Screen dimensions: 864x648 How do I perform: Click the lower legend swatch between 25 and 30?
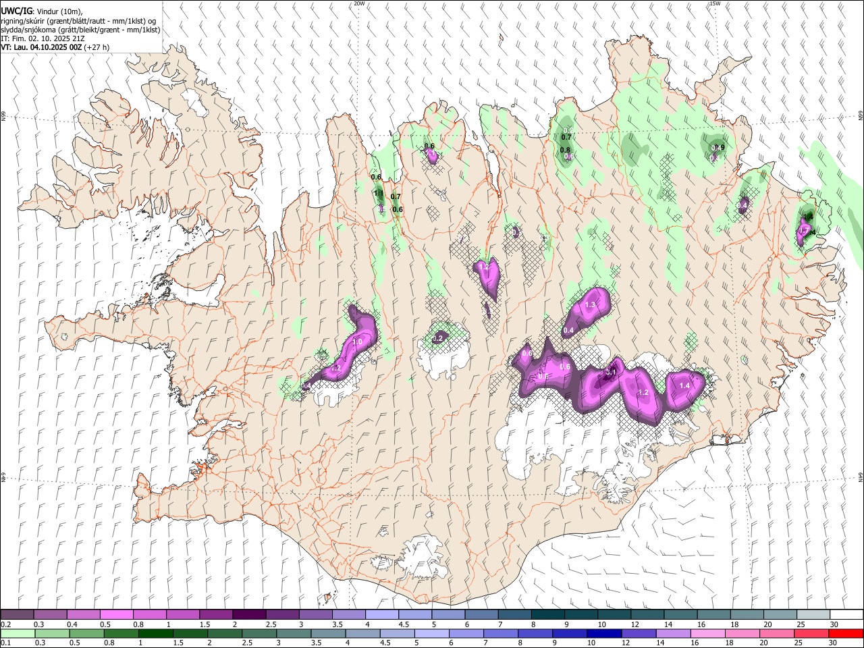pyautogui.click(x=811, y=633)
